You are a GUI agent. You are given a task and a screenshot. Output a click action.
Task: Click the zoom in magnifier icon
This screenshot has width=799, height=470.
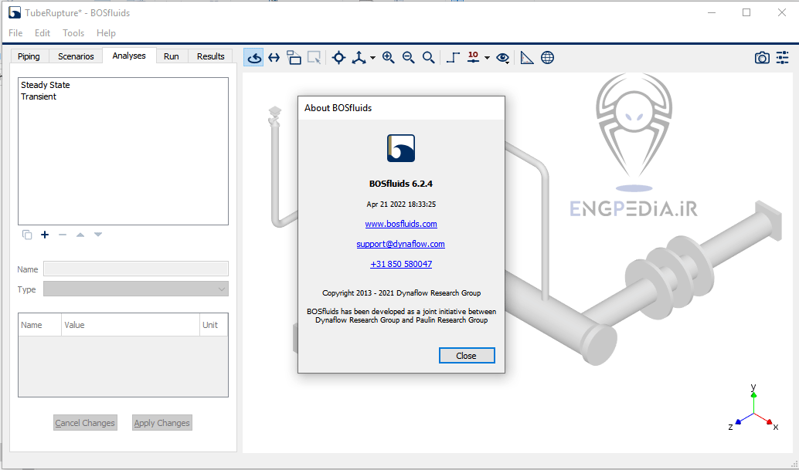(x=388, y=58)
